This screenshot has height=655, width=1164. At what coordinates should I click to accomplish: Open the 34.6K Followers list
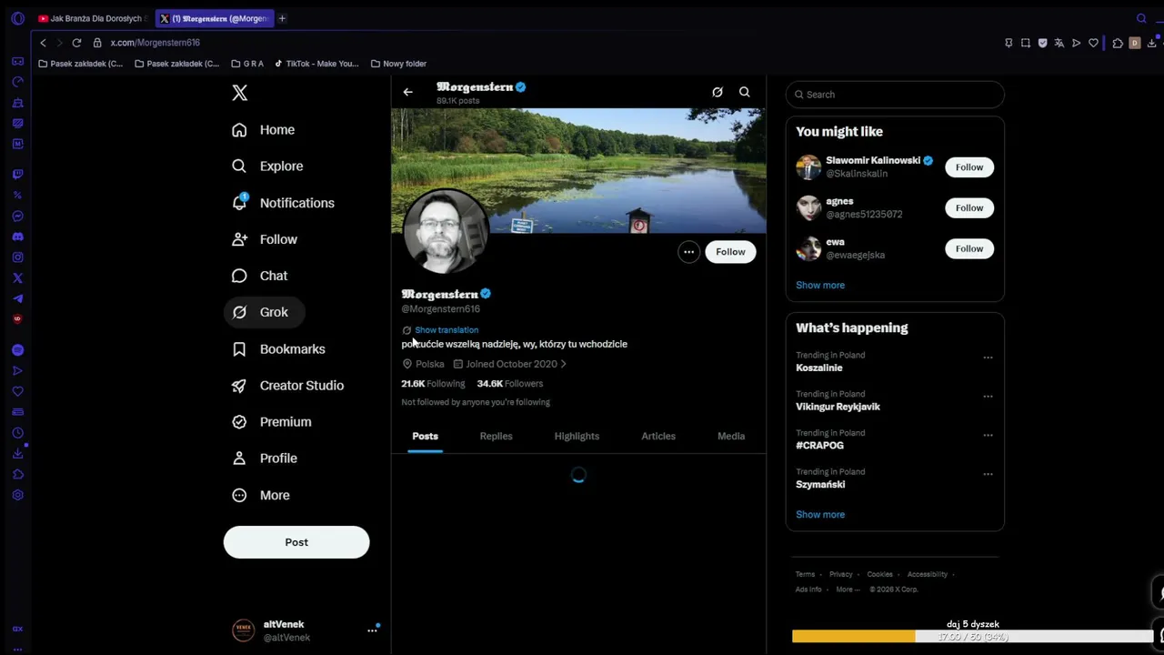510,384
